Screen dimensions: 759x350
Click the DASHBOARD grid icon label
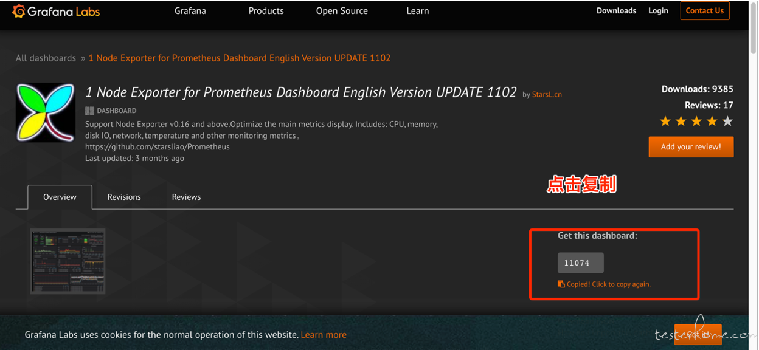[x=111, y=111]
